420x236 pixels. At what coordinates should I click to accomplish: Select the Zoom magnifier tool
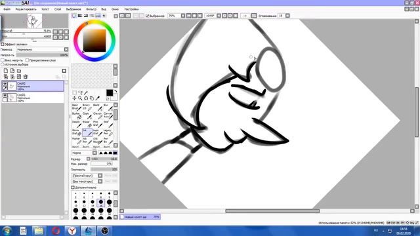[80, 98]
